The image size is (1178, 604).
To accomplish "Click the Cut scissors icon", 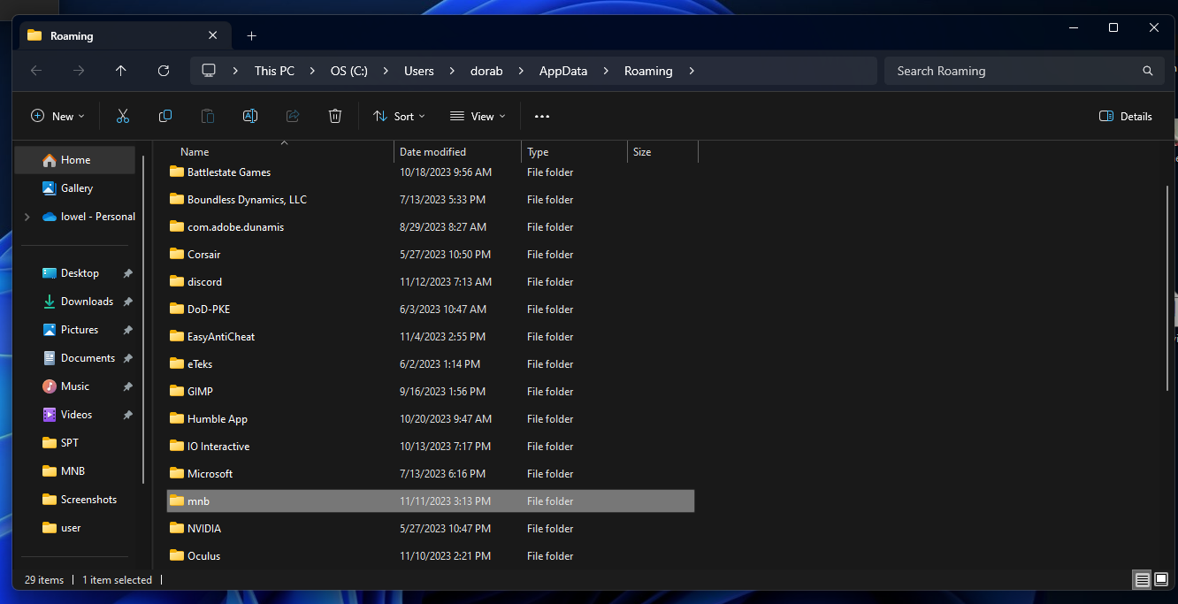I will click(x=123, y=116).
